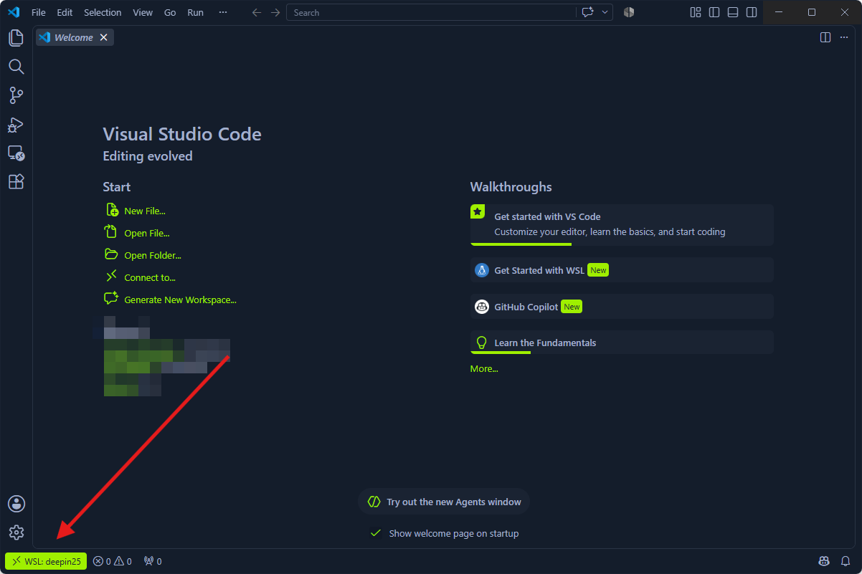Click the Open File... link
This screenshot has height=574, width=862.
147,233
